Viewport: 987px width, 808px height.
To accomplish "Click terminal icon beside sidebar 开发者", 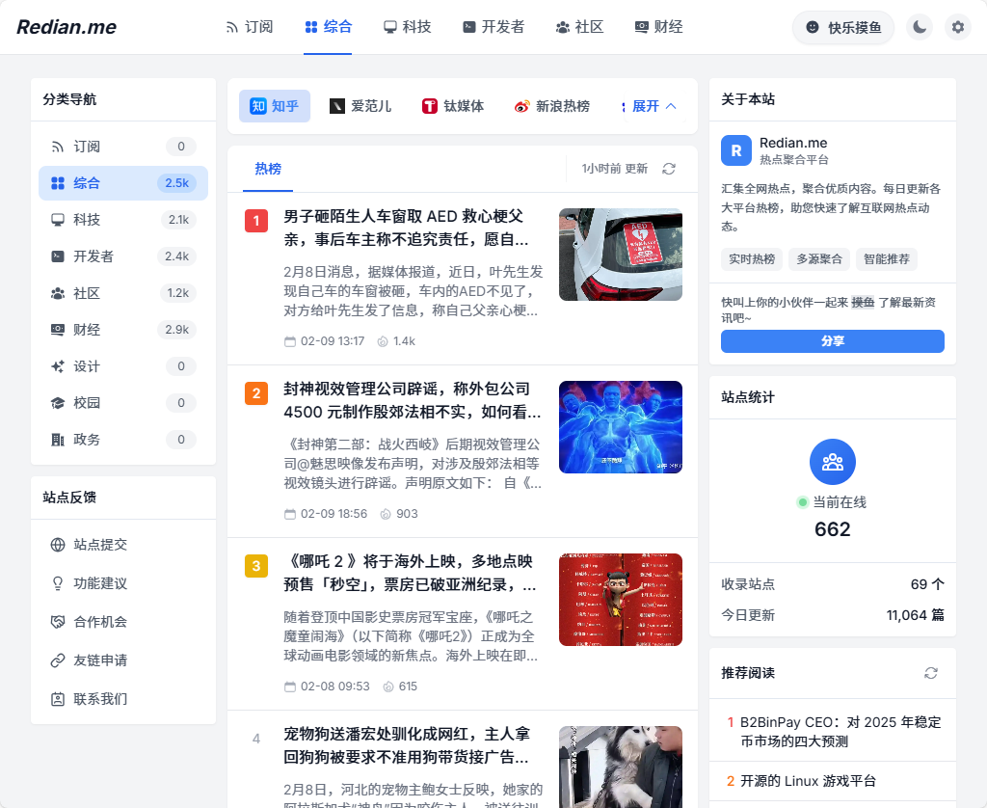I will (x=58, y=256).
